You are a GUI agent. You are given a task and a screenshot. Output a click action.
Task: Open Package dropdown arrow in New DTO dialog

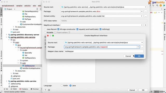click(142, 11)
